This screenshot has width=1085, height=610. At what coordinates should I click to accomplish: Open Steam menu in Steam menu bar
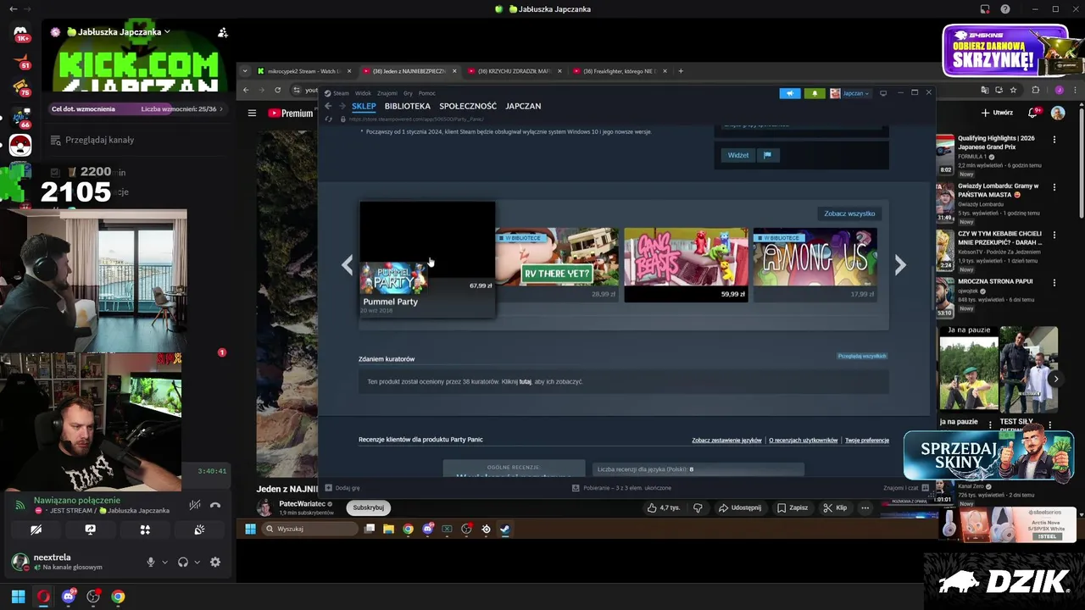(x=341, y=93)
